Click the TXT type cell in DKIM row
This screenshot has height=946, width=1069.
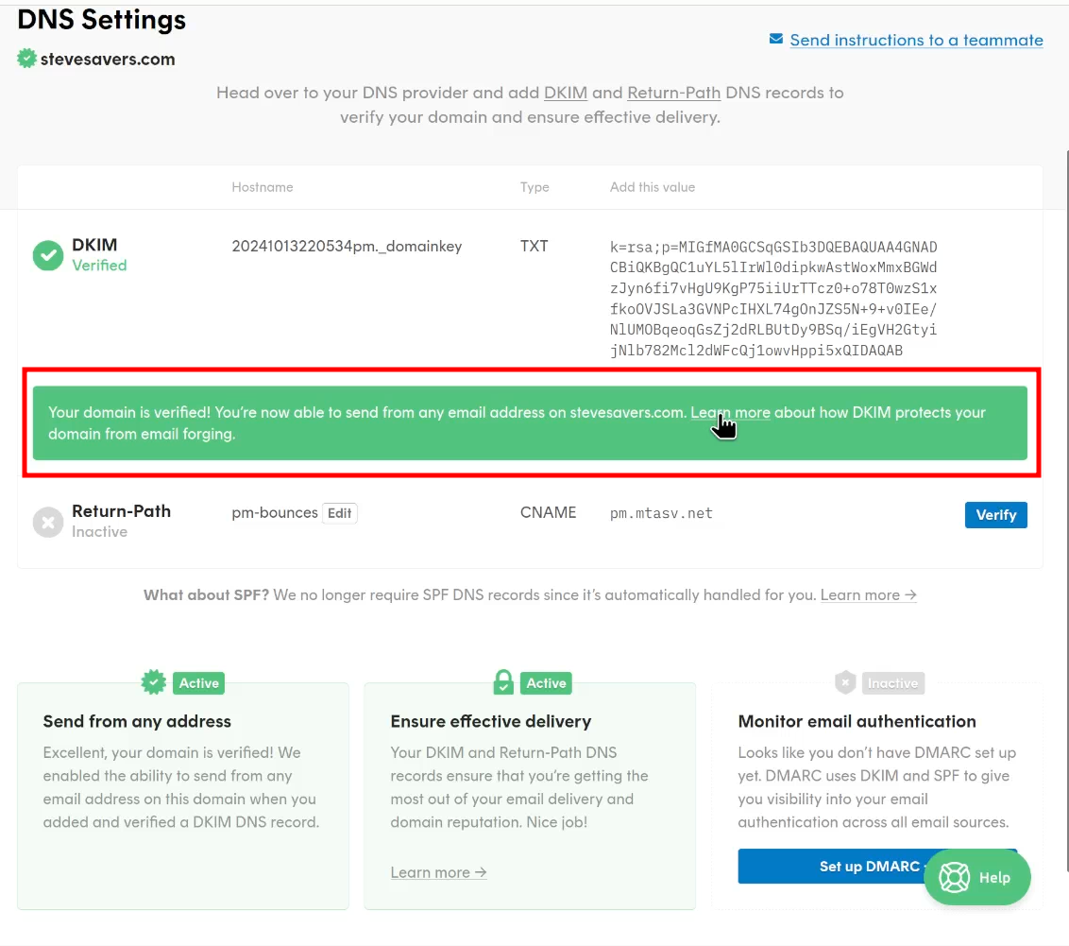coord(534,247)
